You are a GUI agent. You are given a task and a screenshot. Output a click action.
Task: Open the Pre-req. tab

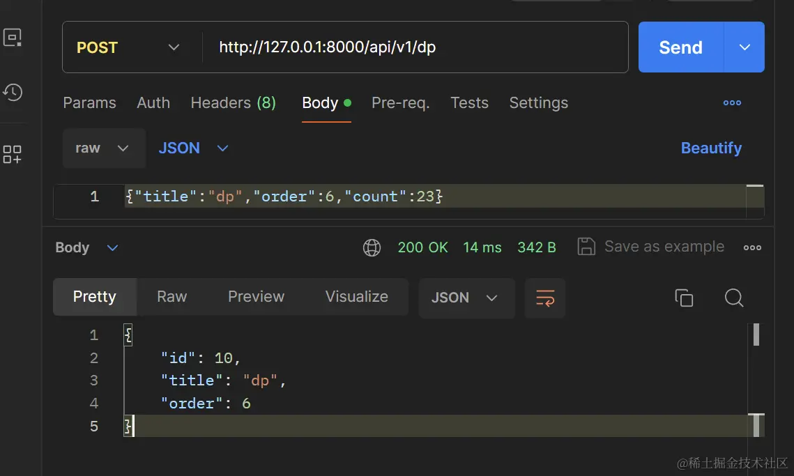pos(401,102)
